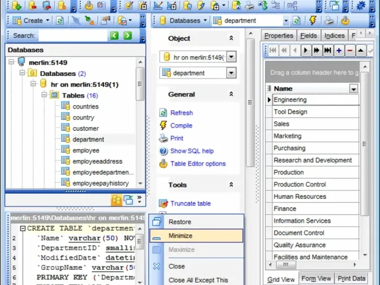Image resolution: width=380 pixels, height=285 pixels.
Task: Select the employee table in tree
Action: pos(86,150)
